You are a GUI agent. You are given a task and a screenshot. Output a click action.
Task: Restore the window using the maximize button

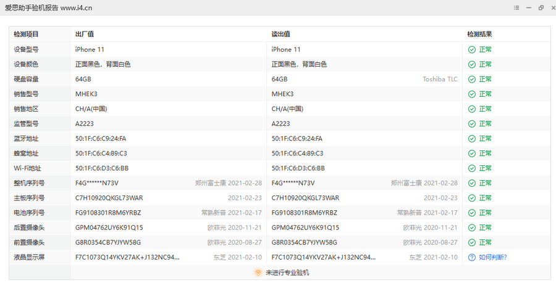pyautogui.click(x=541, y=8)
